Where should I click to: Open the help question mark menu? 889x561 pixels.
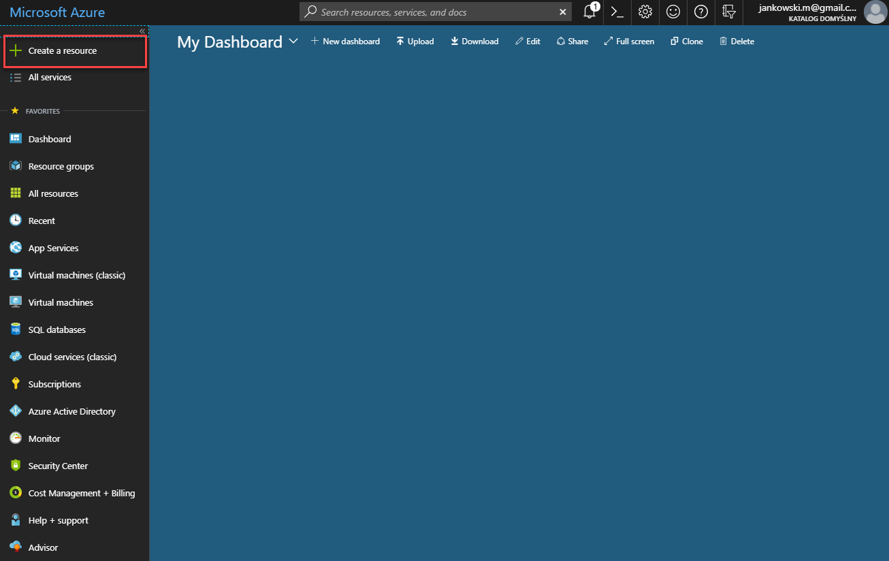701,12
